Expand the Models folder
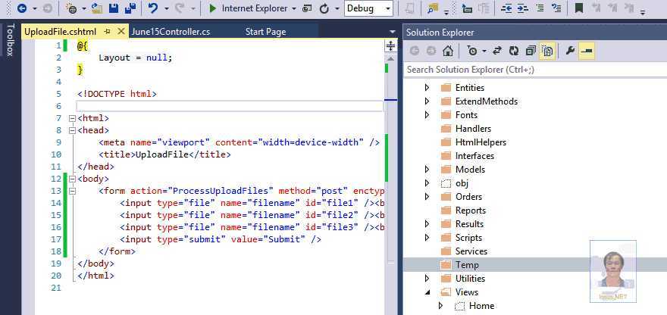667x315 pixels. [427, 169]
